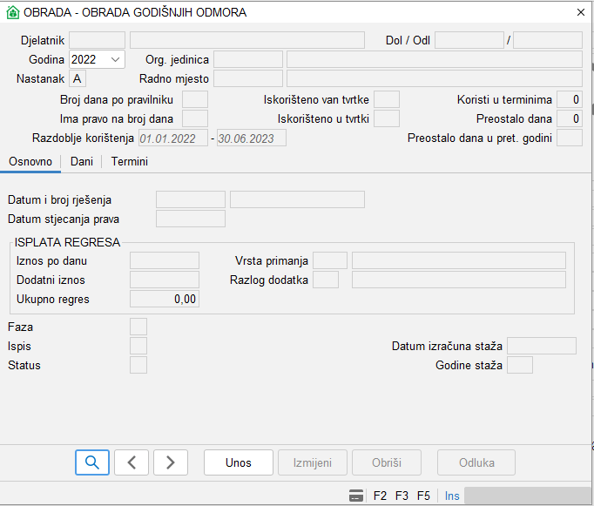Focus the Djelatnik code field
Image resolution: width=594 pixels, height=506 pixels.
[97, 40]
